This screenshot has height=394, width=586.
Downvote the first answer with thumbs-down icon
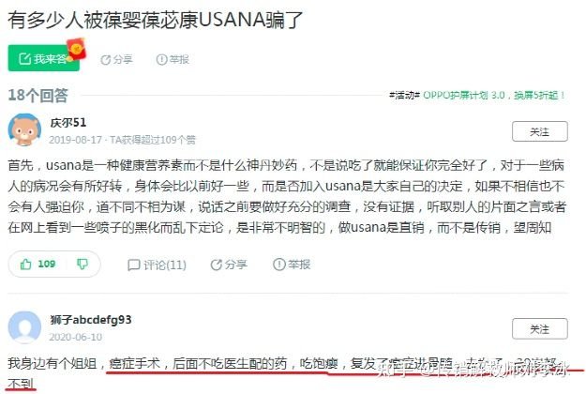83,265
